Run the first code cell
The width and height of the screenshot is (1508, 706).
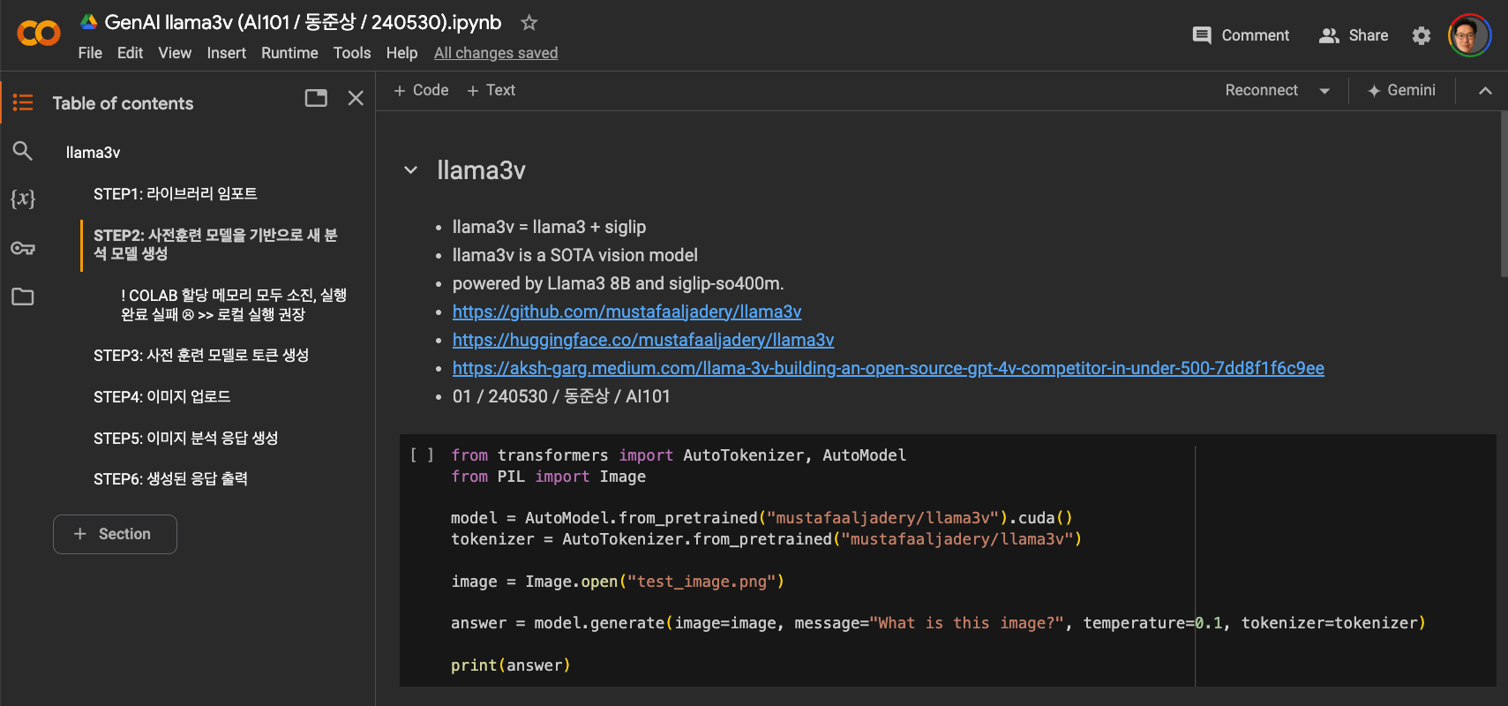pos(422,455)
